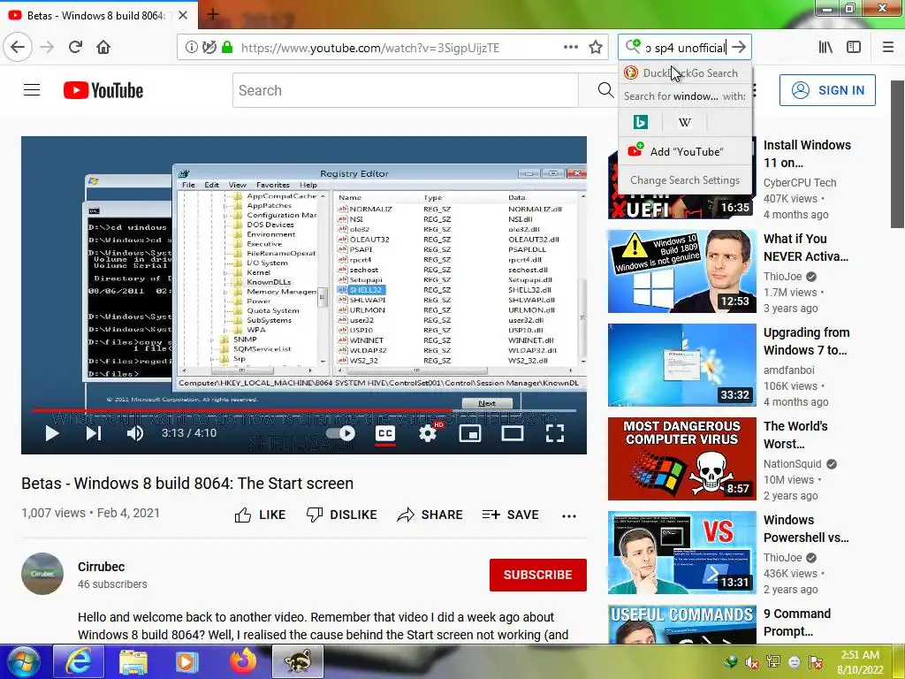This screenshot has height=679, width=905.
Task: Open tracking protection shield icon
Action: point(209,48)
